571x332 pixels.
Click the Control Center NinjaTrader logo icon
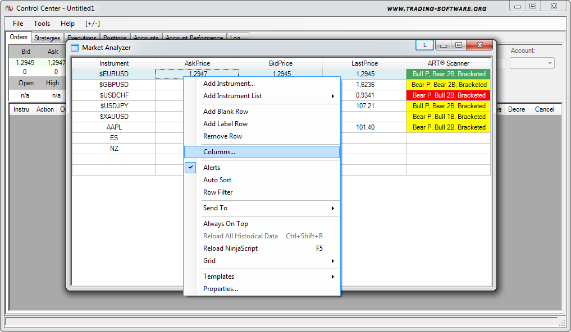[x=9, y=8]
